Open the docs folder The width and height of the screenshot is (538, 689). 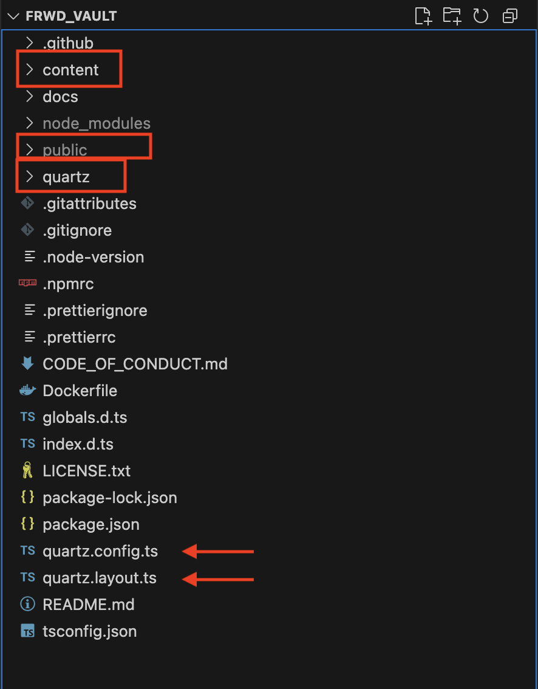tap(60, 97)
